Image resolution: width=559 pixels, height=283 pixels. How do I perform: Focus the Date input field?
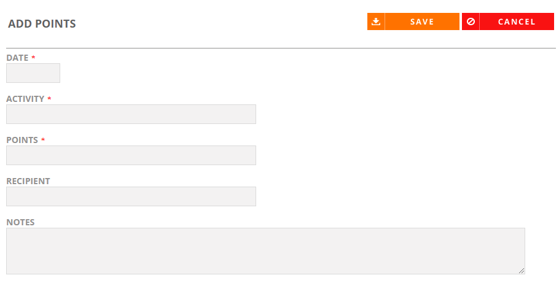pos(33,73)
